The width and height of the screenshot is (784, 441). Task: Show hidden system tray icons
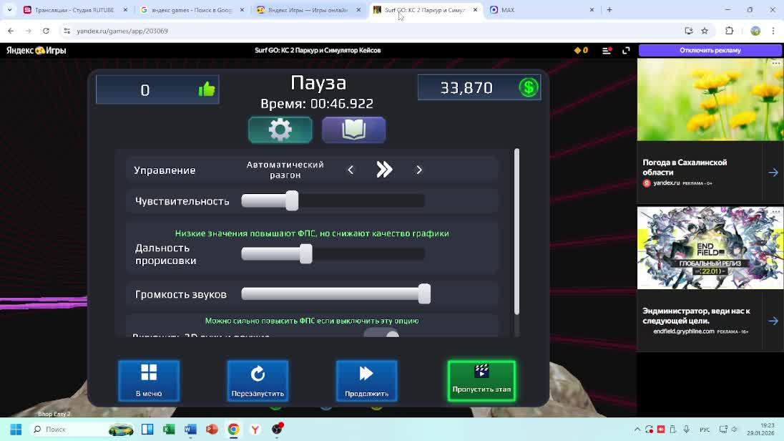pyautogui.click(x=637, y=430)
